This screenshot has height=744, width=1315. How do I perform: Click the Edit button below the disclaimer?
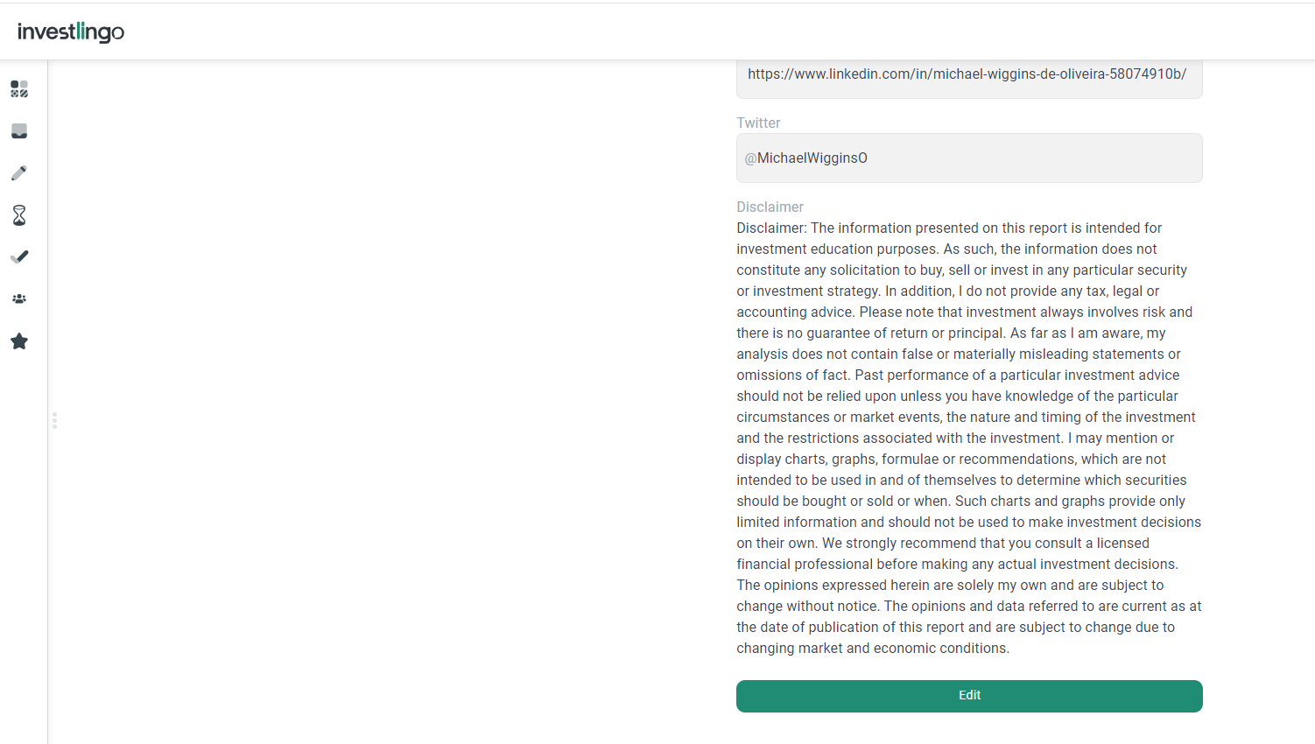969,696
